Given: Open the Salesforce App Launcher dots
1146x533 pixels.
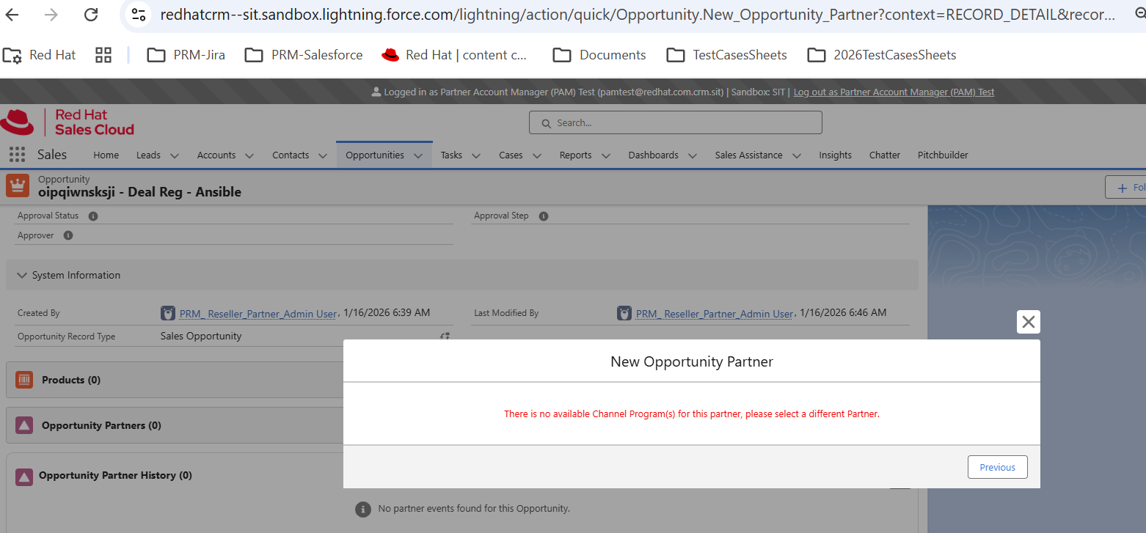Looking at the screenshot, I should [17, 155].
